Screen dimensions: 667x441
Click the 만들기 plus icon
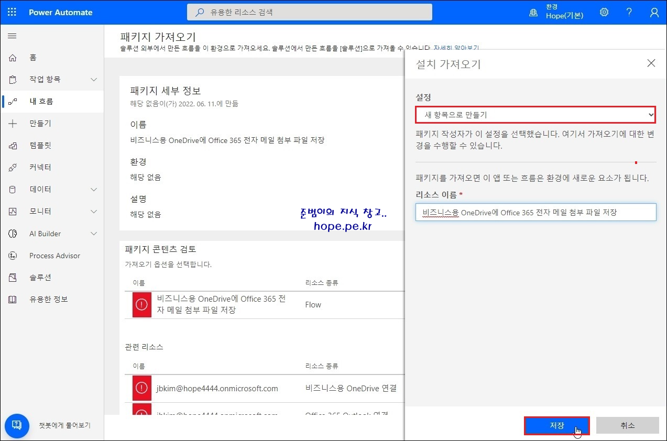pos(13,124)
